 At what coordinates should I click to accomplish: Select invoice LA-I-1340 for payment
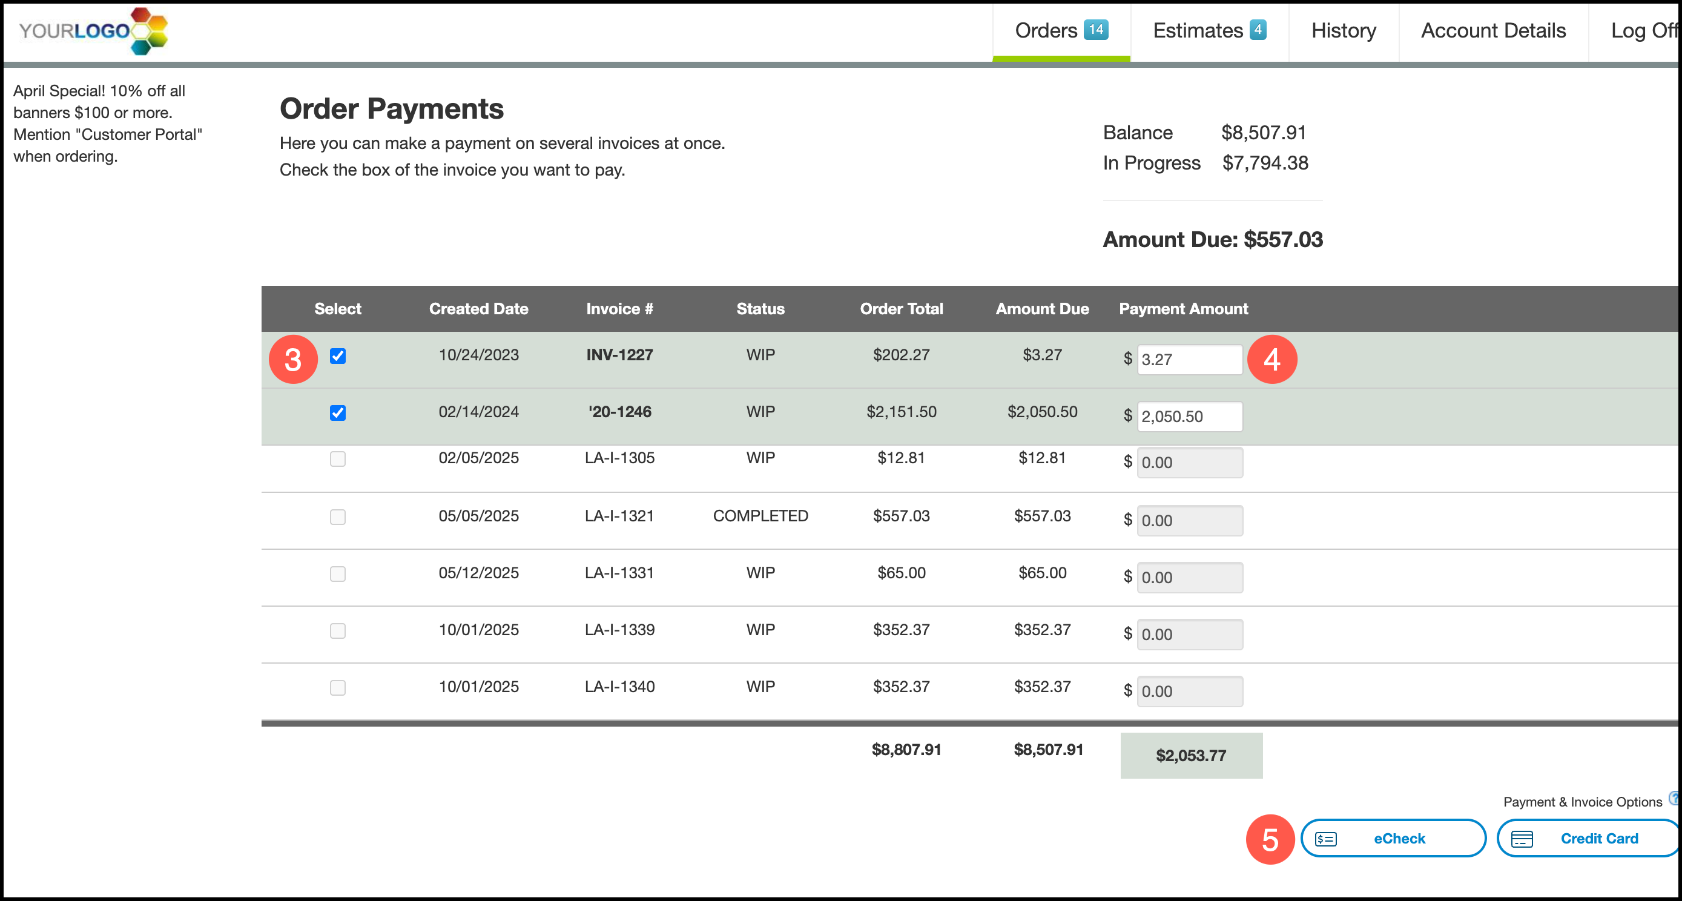pos(338,687)
